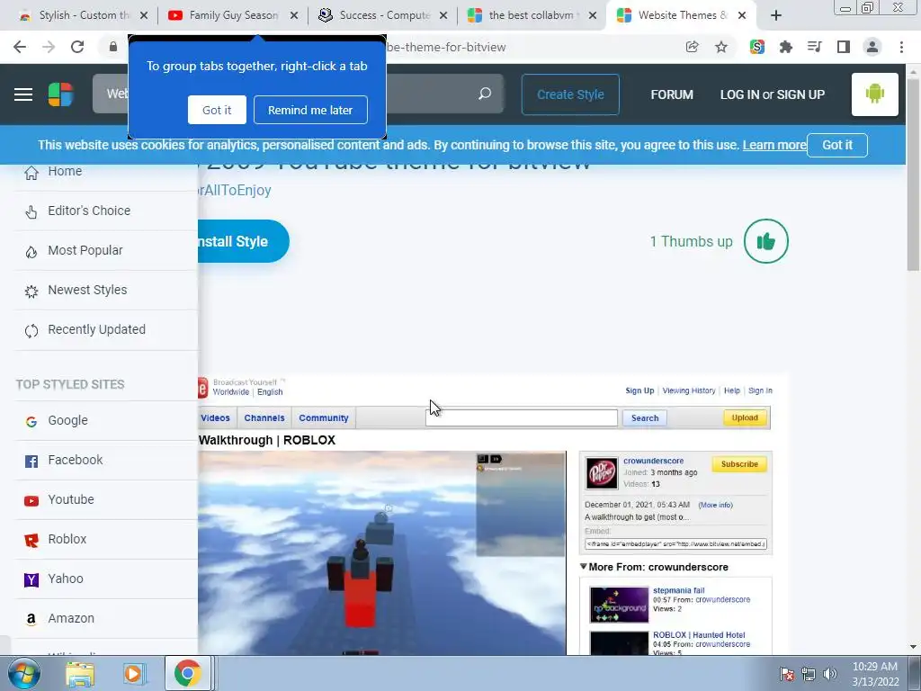Click the taskbar clock 10:29 AM

(874, 667)
